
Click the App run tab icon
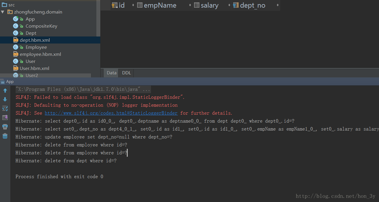3,82
